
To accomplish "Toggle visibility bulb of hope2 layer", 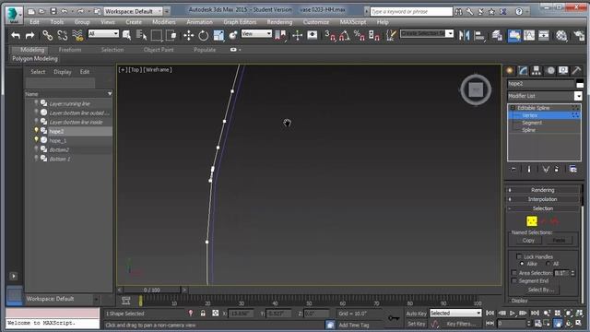I will [37, 130].
